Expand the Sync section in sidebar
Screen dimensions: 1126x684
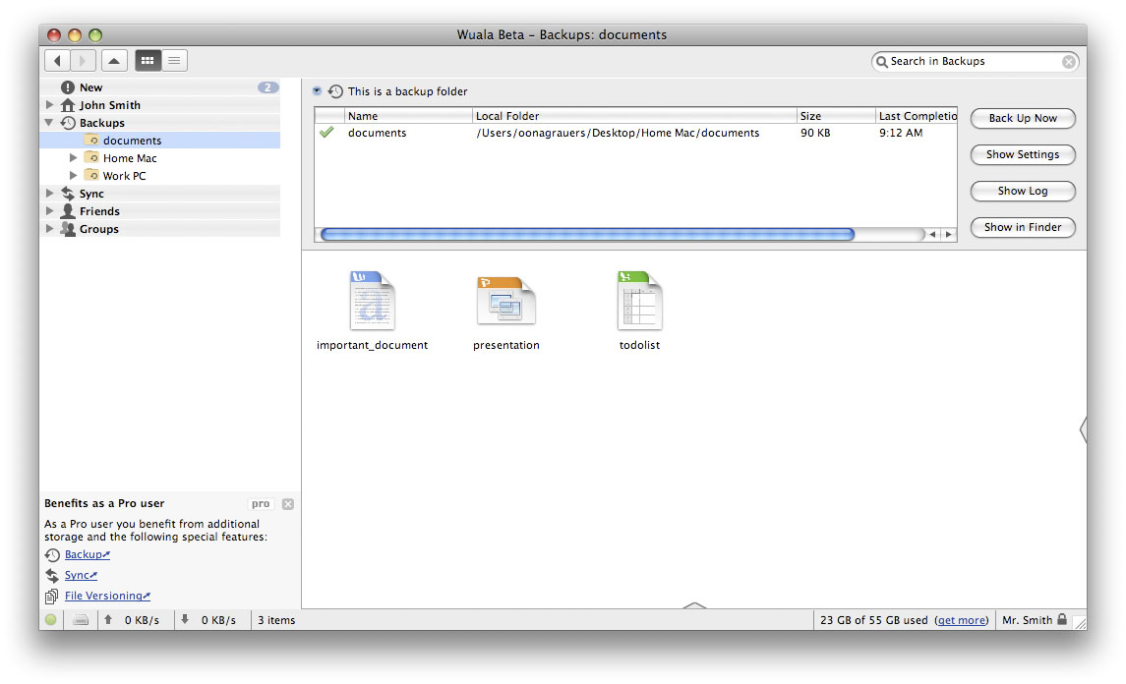50,194
